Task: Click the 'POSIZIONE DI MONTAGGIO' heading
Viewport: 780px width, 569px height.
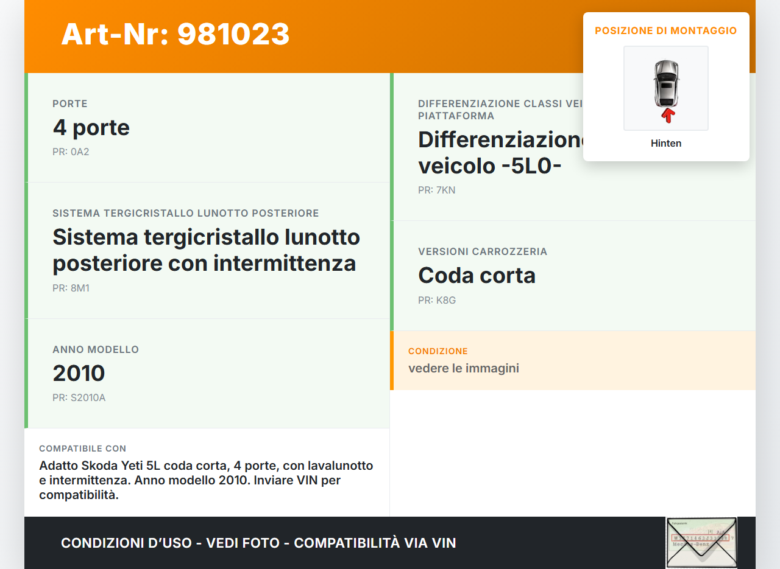Action: [x=666, y=30]
